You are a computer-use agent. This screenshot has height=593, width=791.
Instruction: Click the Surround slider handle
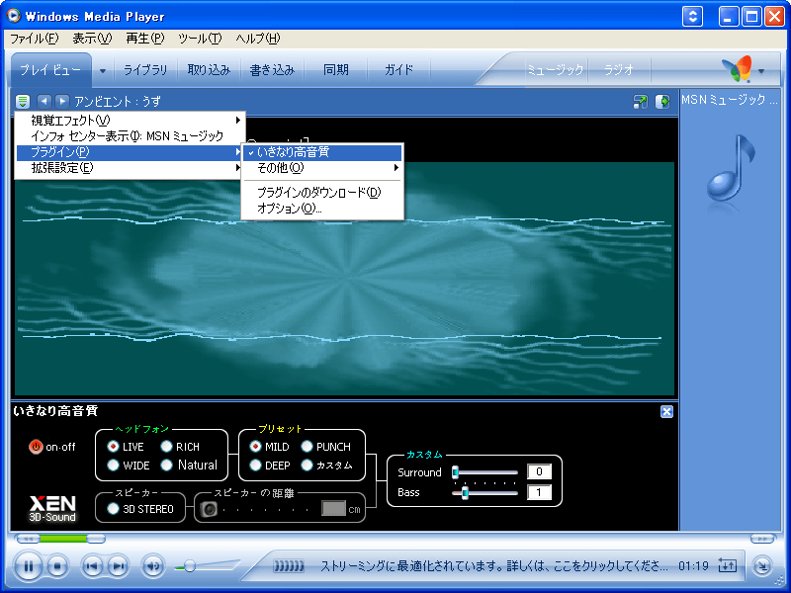(x=455, y=472)
